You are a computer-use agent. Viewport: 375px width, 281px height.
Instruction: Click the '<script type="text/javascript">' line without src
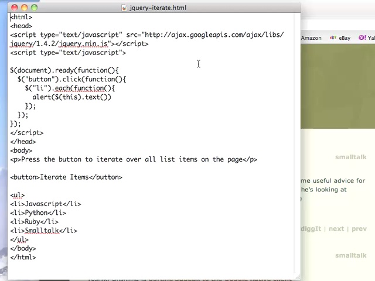[68, 53]
